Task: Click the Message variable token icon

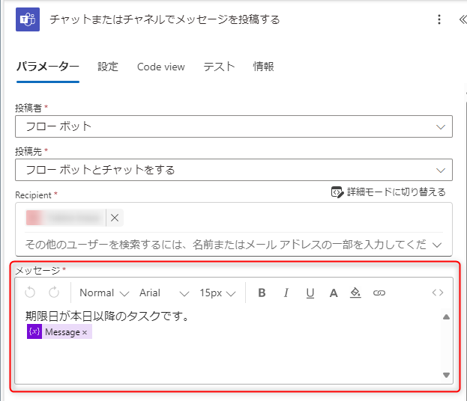Action: [34, 331]
